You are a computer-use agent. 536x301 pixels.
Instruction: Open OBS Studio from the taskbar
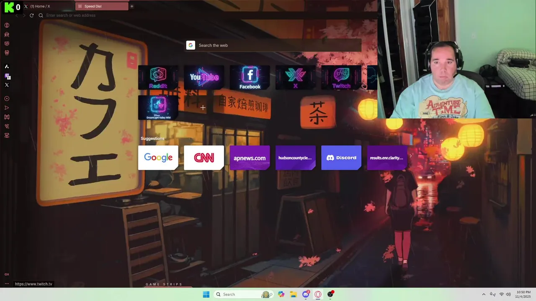(330, 294)
